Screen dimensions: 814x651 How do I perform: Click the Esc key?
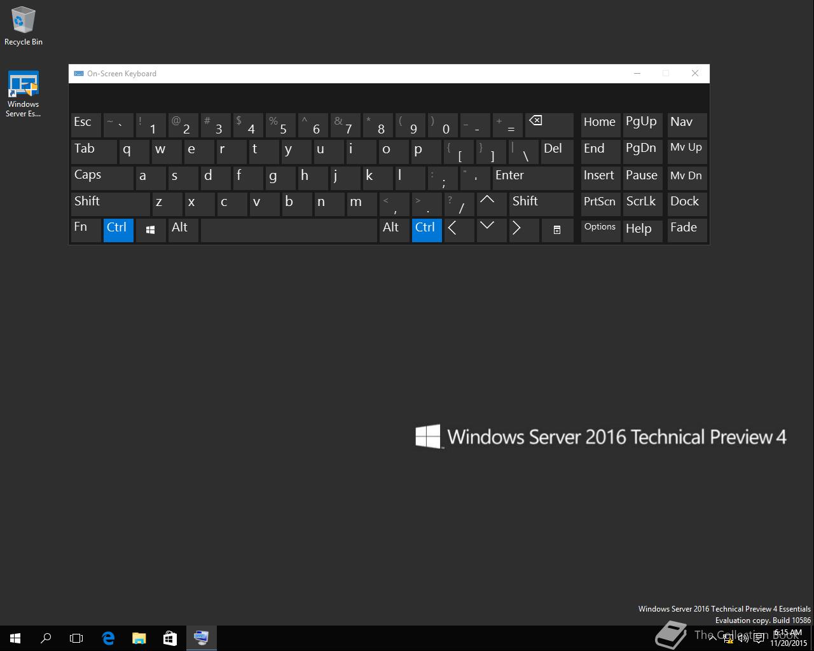point(86,125)
